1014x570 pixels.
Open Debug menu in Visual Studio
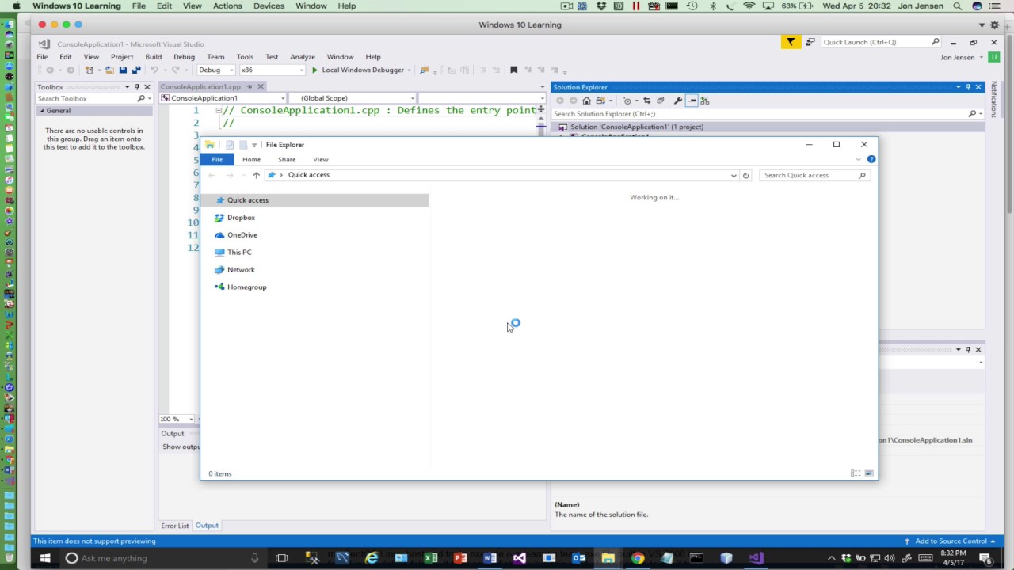[x=184, y=57]
